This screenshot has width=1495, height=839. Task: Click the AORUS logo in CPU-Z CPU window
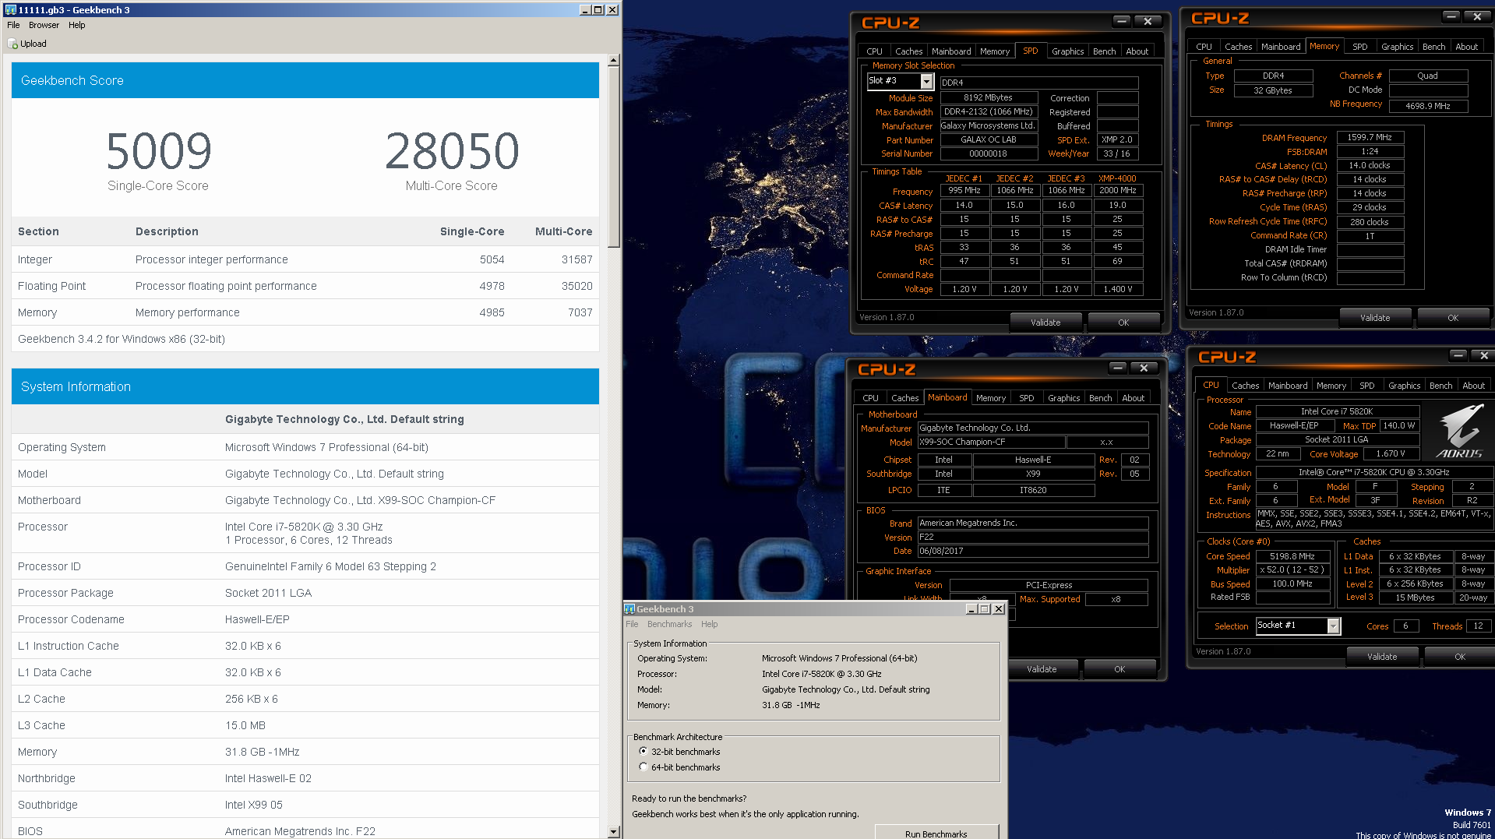tap(1459, 432)
